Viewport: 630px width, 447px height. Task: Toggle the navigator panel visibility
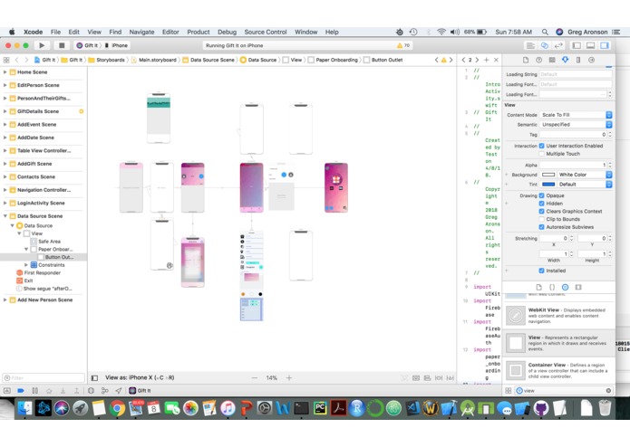point(577,45)
